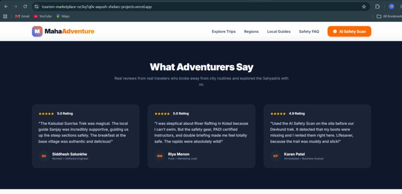Click Pune • Marketing Lead subtitle

pyautogui.click(x=183, y=159)
